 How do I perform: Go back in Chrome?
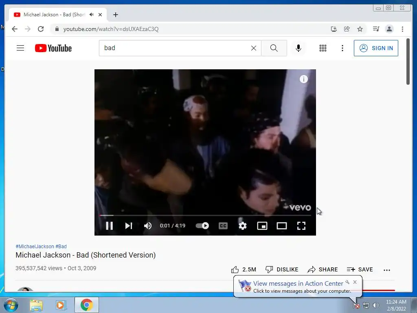click(x=15, y=29)
